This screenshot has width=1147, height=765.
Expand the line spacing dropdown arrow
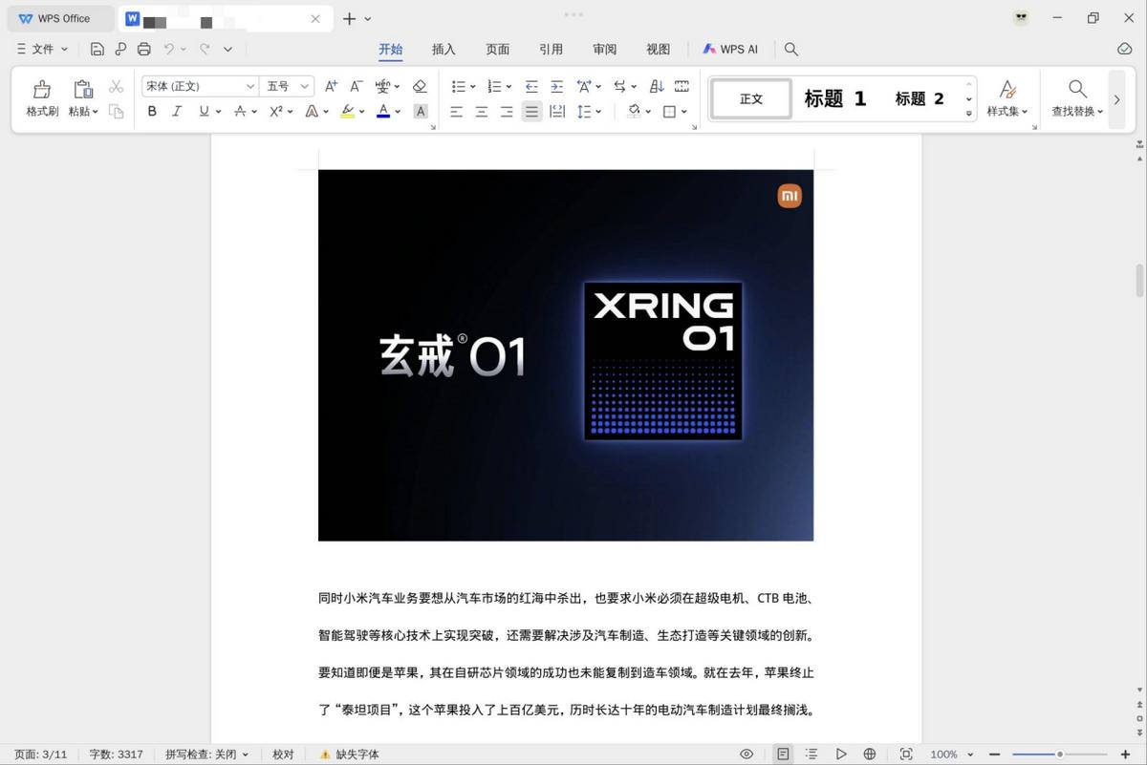coord(598,113)
